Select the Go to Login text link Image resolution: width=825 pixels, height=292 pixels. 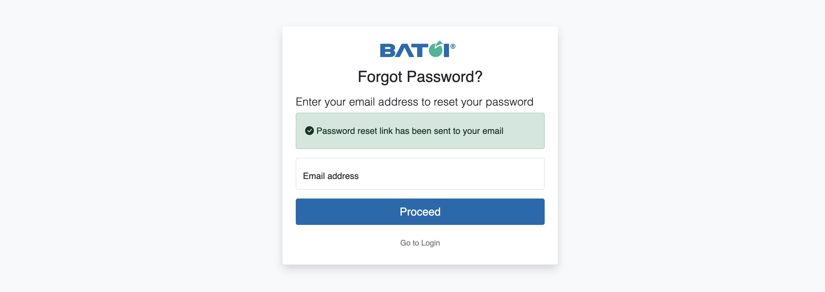pyautogui.click(x=420, y=243)
